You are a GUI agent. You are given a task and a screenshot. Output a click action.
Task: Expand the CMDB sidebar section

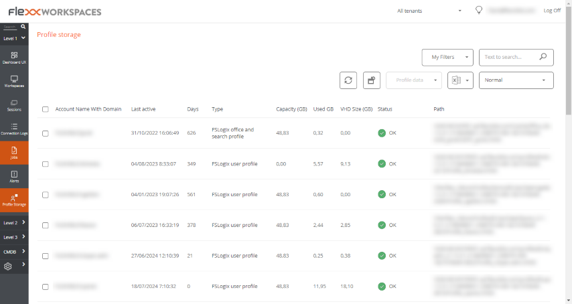[14, 252]
